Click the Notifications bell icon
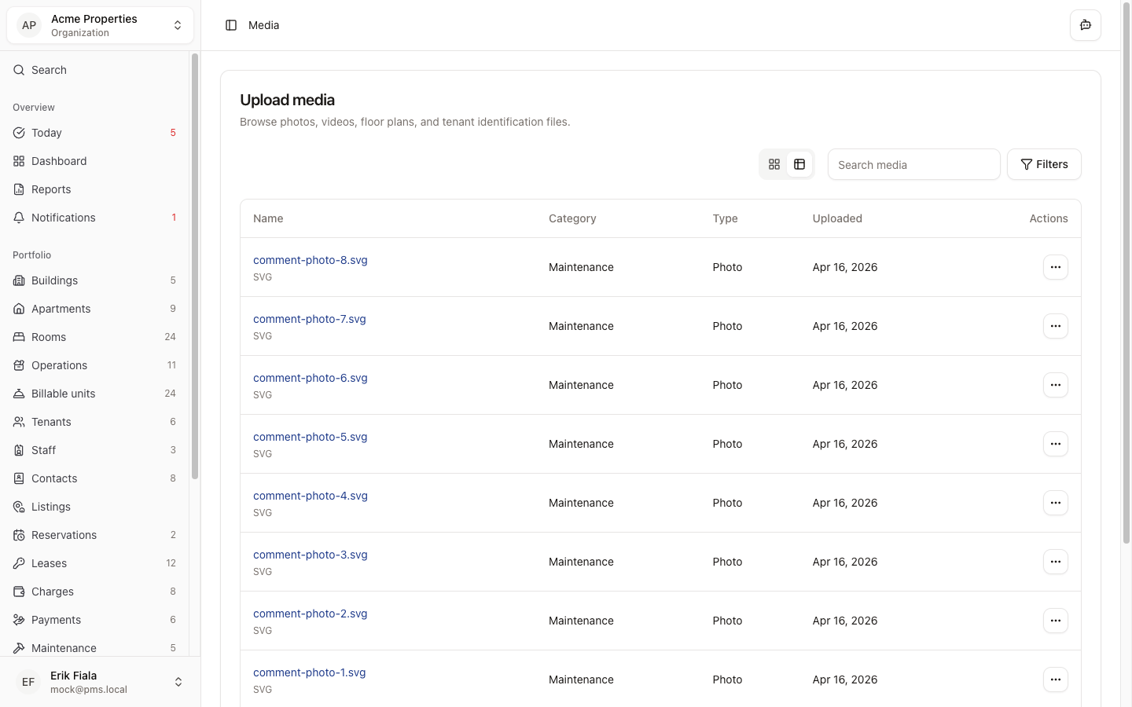This screenshot has height=707, width=1132. point(19,218)
